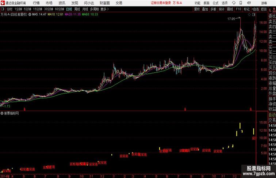Click the MA10: 12.61 indicator value
The image size is (276, 178).
click(x=55, y=15)
